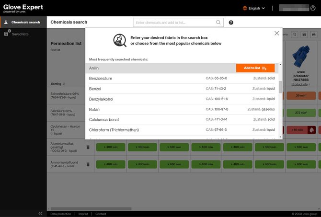This screenshot has height=217, width=321.
Task: Click the print icon
Action: coord(314,34)
